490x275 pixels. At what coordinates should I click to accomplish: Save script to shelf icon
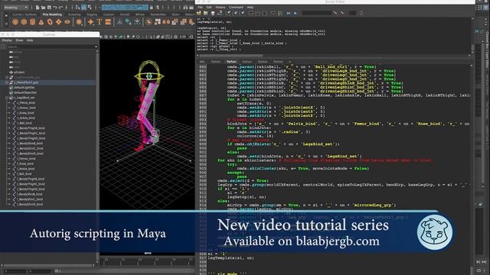220,13
